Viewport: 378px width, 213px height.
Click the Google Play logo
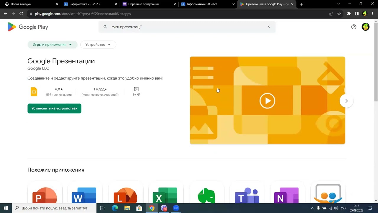[x=28, y=27]
